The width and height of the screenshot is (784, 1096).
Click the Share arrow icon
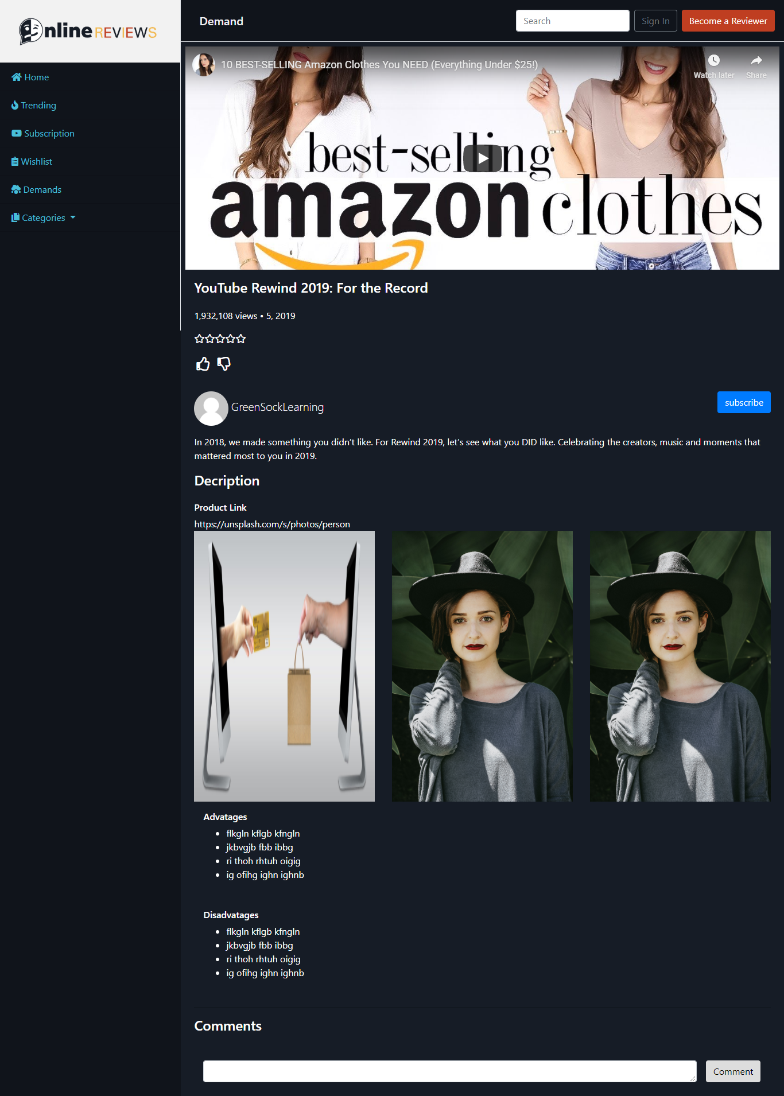756,60
